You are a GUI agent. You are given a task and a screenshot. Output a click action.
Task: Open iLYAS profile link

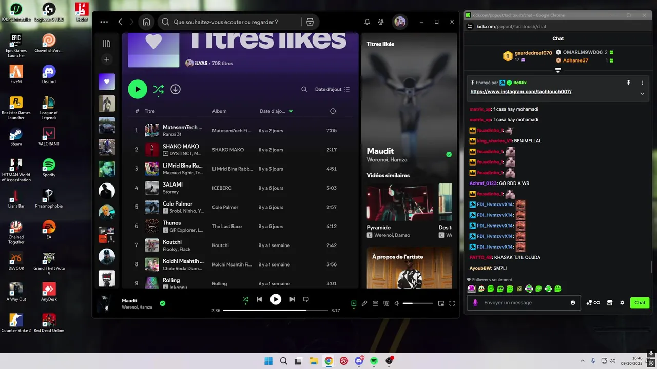coord(201,63)
